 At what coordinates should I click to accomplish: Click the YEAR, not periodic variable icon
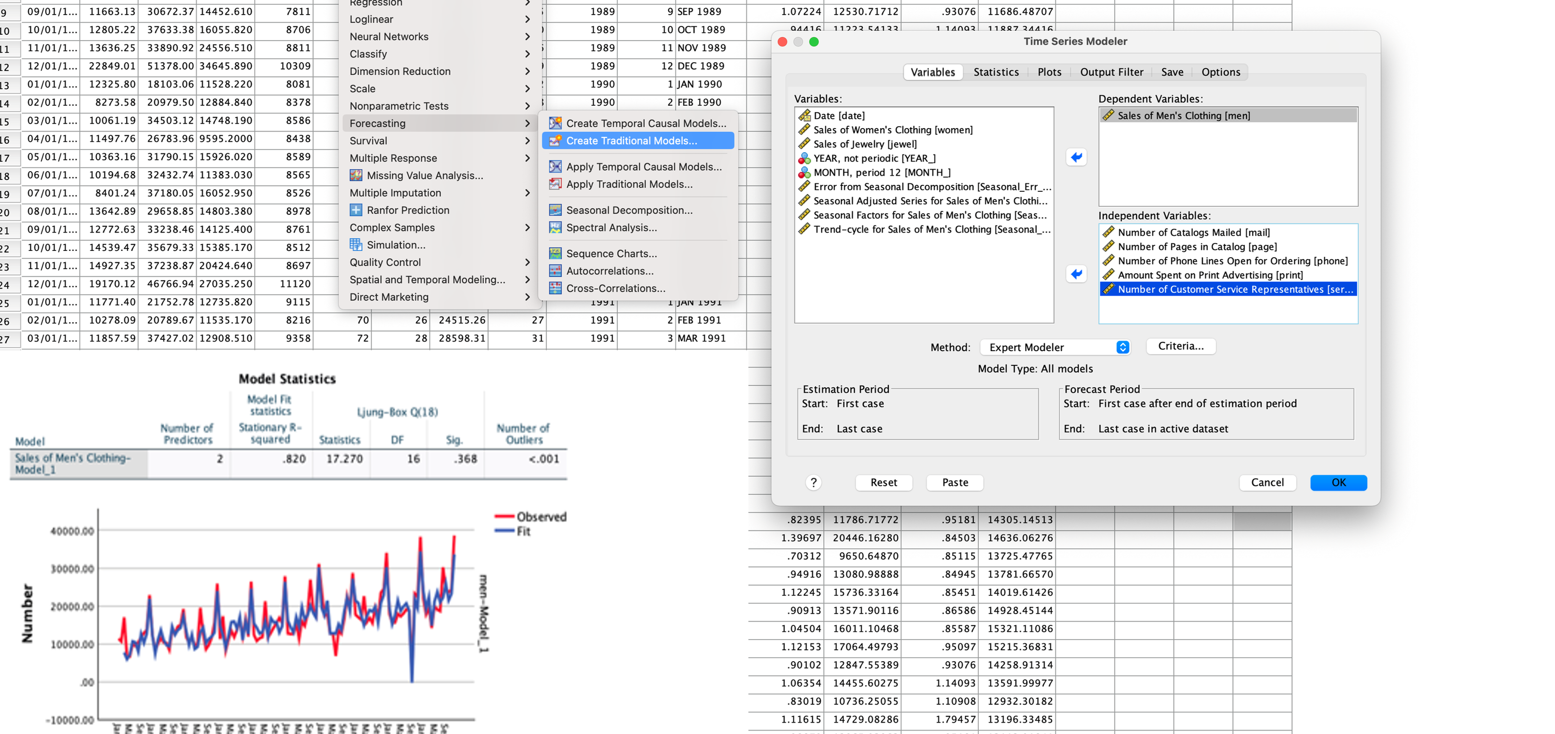pos(804,158)
